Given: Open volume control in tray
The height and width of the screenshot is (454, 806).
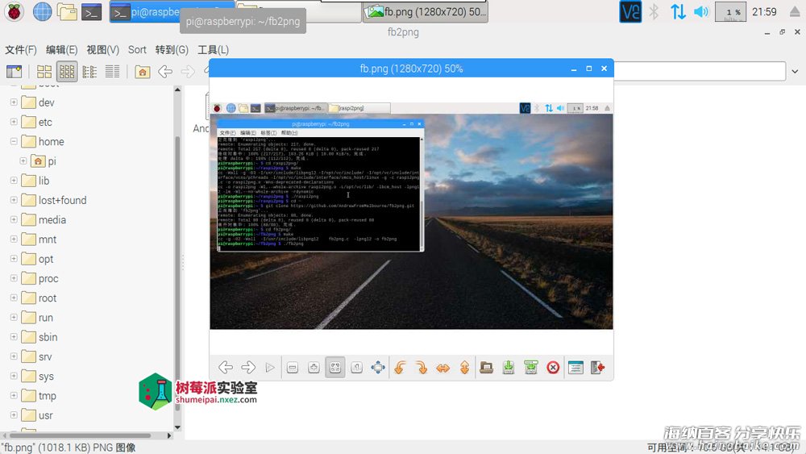Looking at the screenshot, I should (x=701, y=12).
